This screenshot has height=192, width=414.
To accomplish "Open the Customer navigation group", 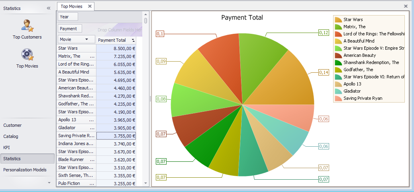I will 27,125.
